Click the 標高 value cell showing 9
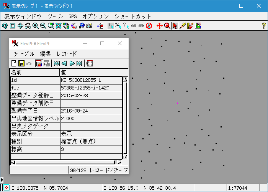This screenshot has width=268, height=192. (91, 149)
